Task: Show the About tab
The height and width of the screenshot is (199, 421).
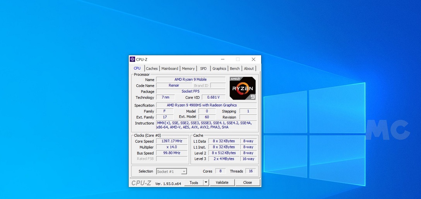Action: 249,69
